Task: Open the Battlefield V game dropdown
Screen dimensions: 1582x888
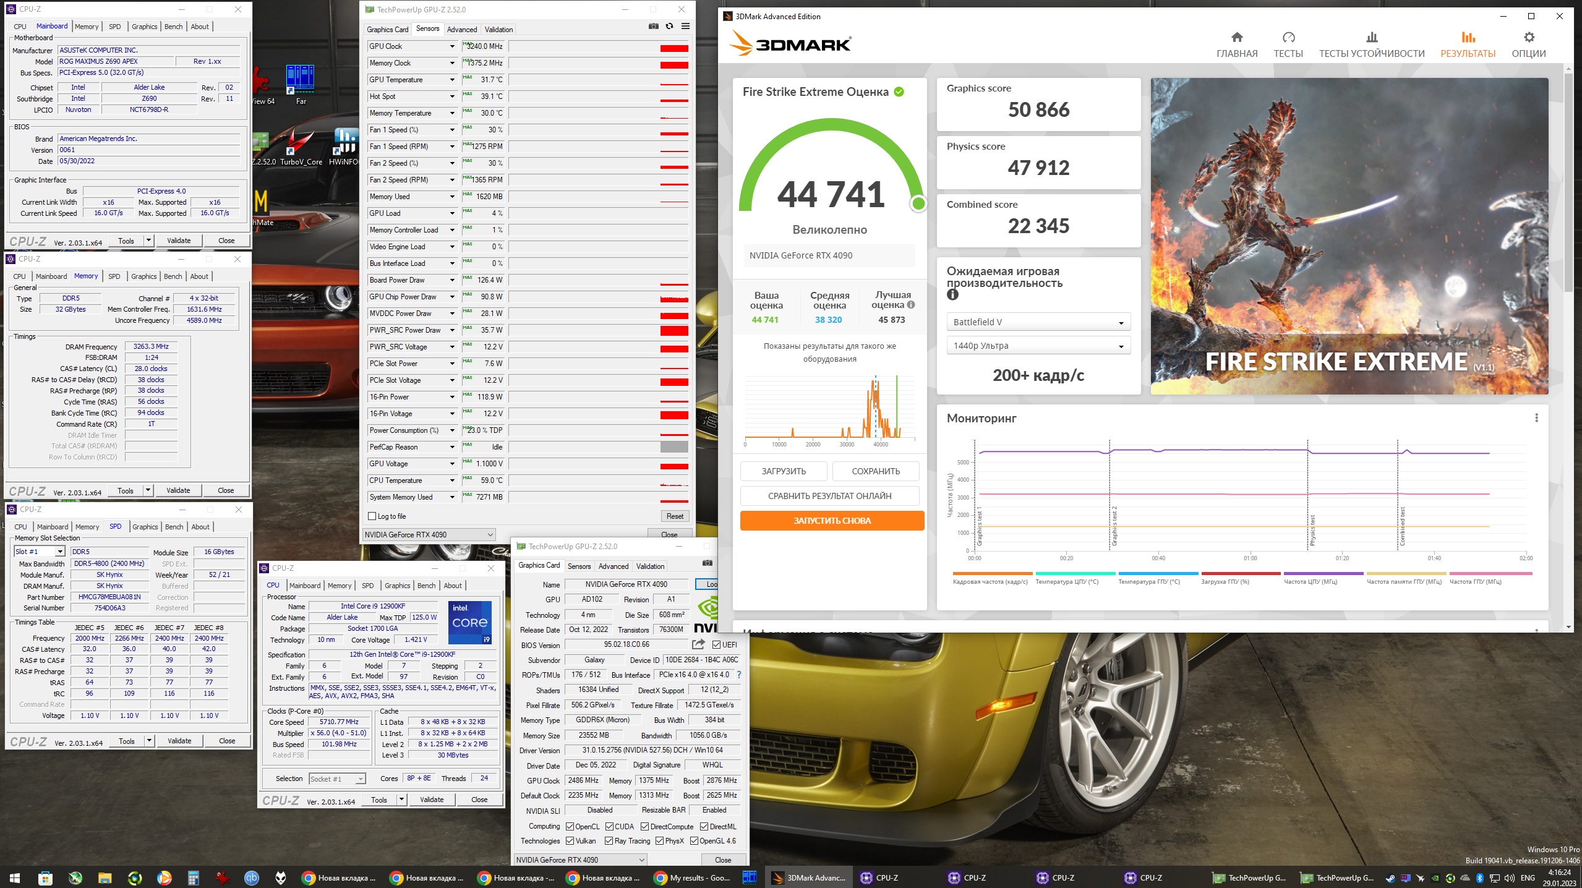Action: coord(1038,322)
